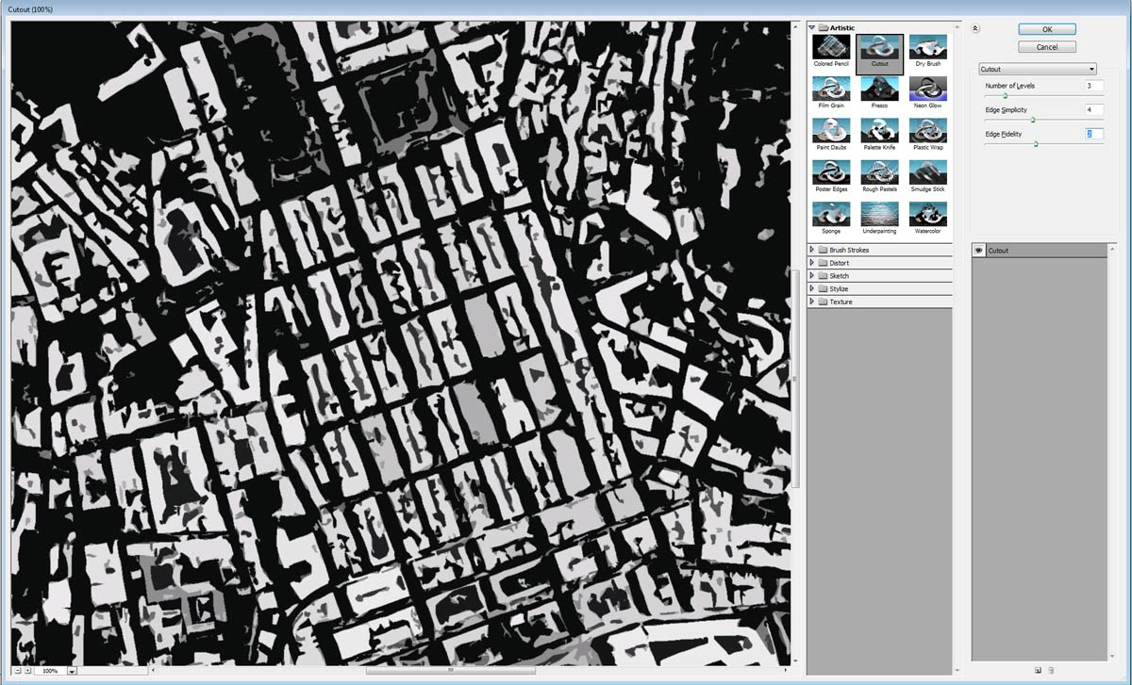Adjust the Edge Simplicity slider
Viewport: 1132px width, 685px height.
[x=1033, y=120]
